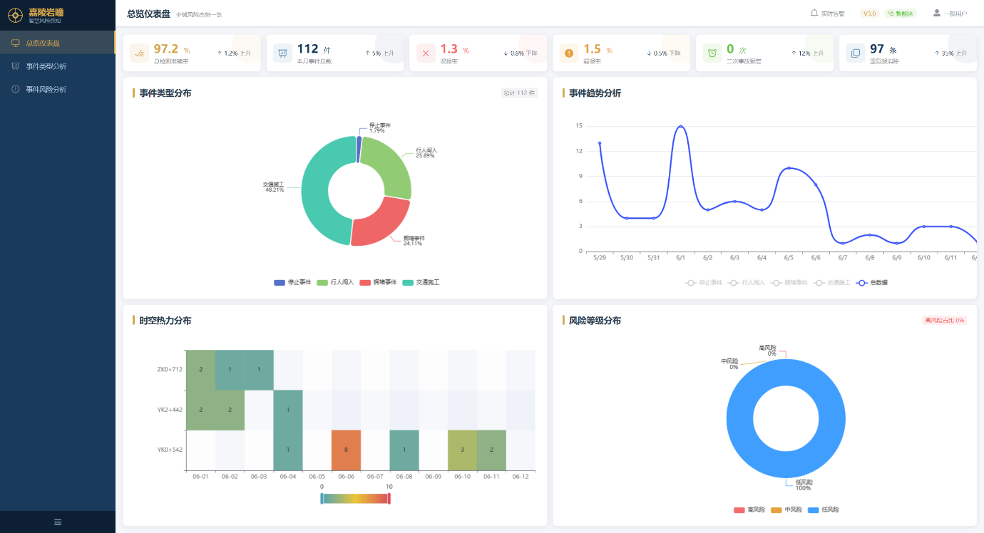
Task: Click the monitor icon beside 总览仪表盘
Action: point(15,43)
